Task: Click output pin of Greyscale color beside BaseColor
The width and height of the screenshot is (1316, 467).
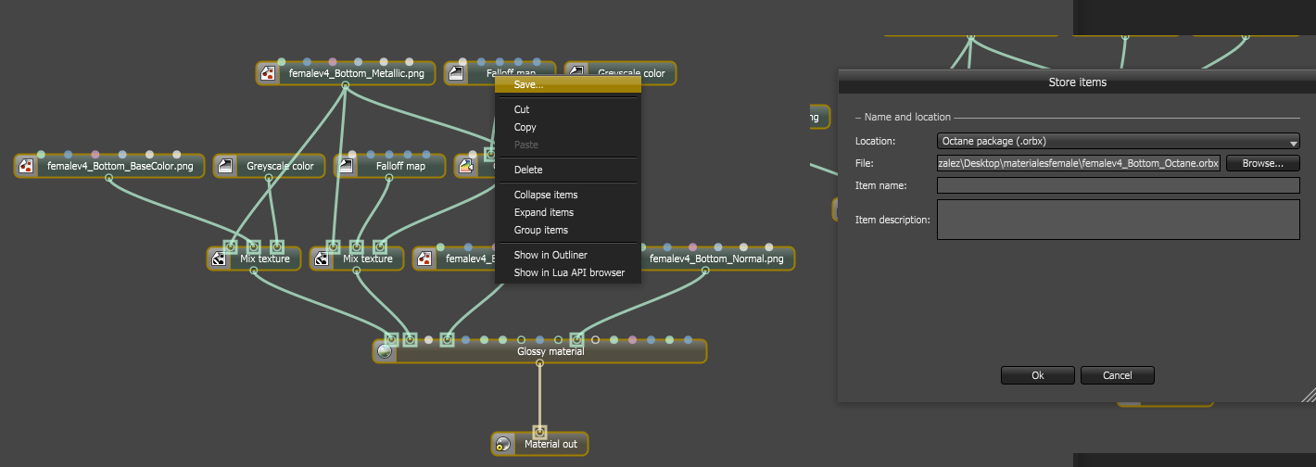Action: (x=269, y=178)
